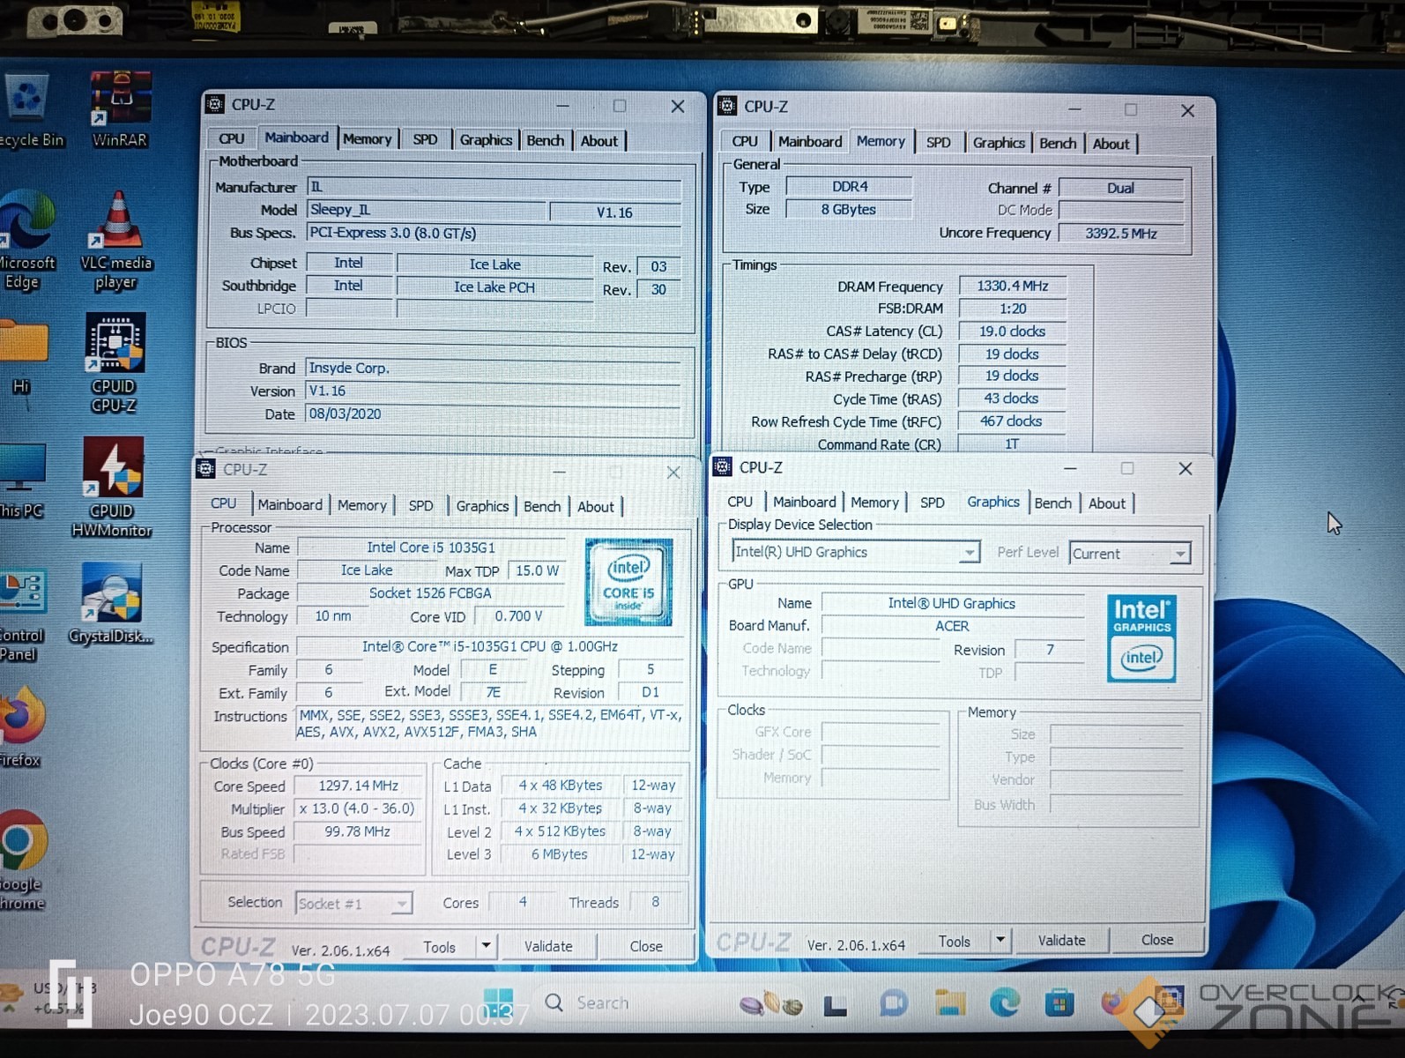Screen dimensions: 1405x1058
Task: Open Task View on the taskbar
Action: pyautogui.click(x=835, y=1004)
